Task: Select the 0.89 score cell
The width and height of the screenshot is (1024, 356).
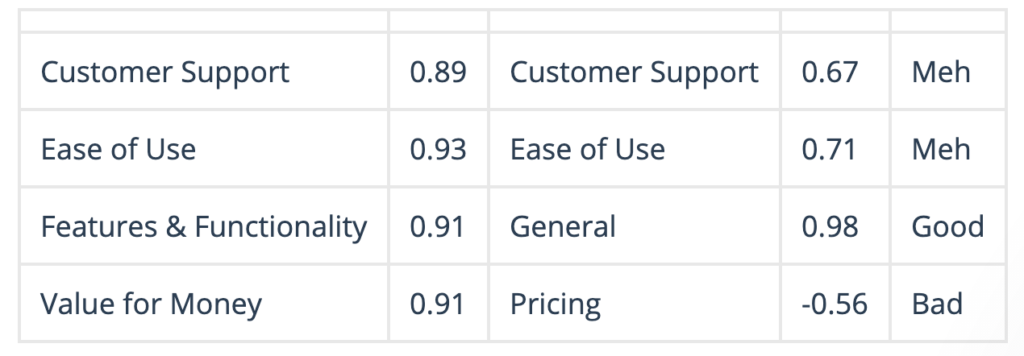Action: (x=438, y=72)
